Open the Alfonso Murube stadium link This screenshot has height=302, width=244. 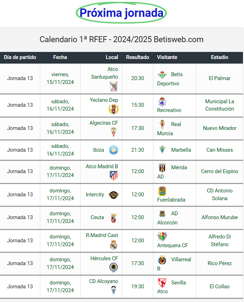(x=219, y=217)
